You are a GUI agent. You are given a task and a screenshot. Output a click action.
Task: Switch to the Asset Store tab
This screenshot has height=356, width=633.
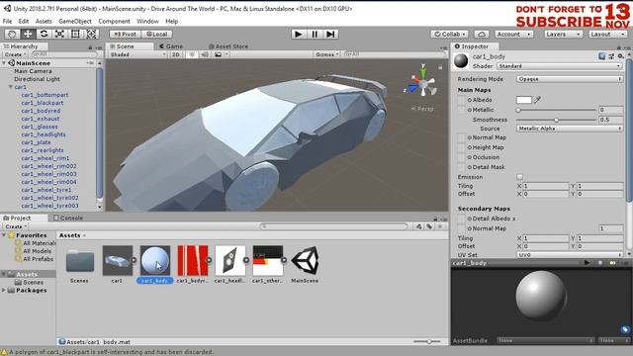(228, 46)
